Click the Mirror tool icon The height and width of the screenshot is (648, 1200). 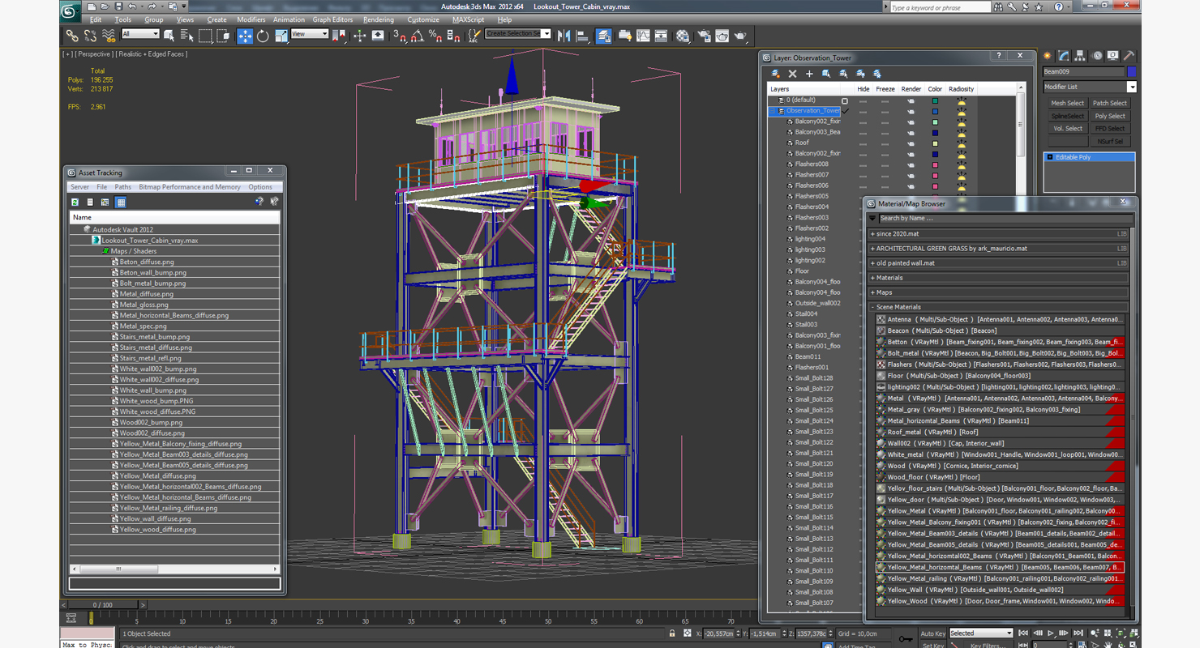tap(564, 36)
